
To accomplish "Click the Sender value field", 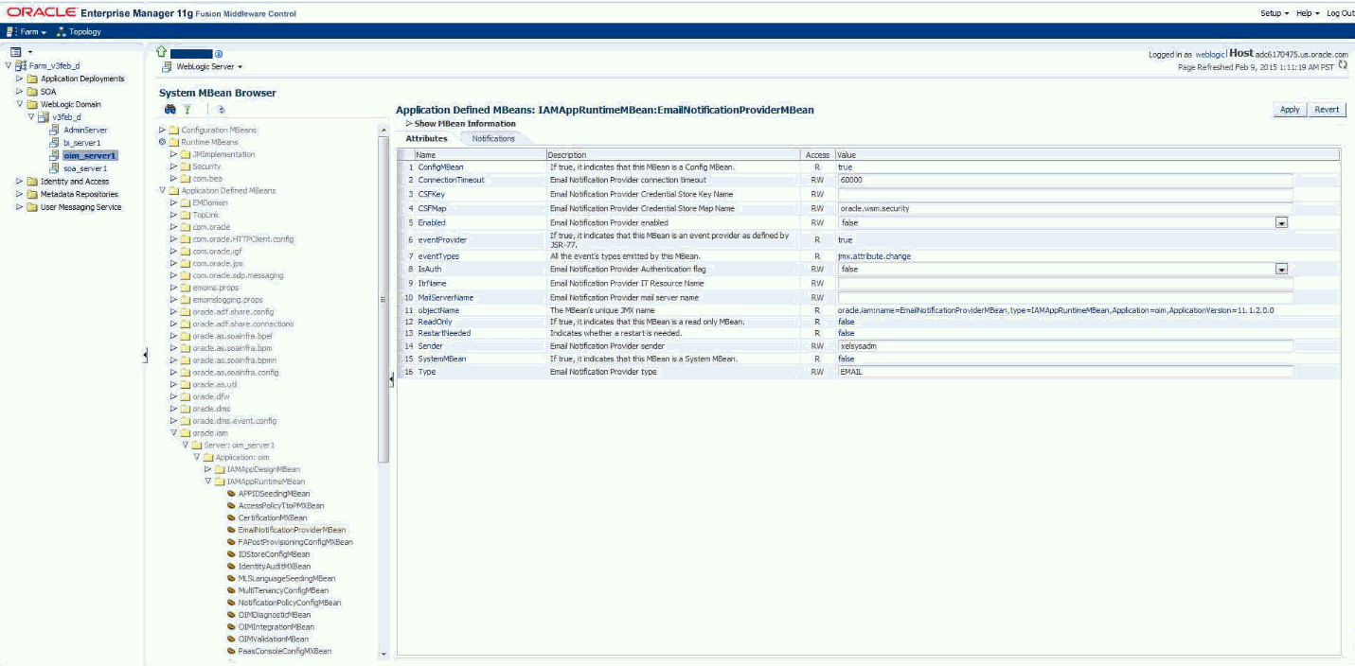I will [1065, 346].
